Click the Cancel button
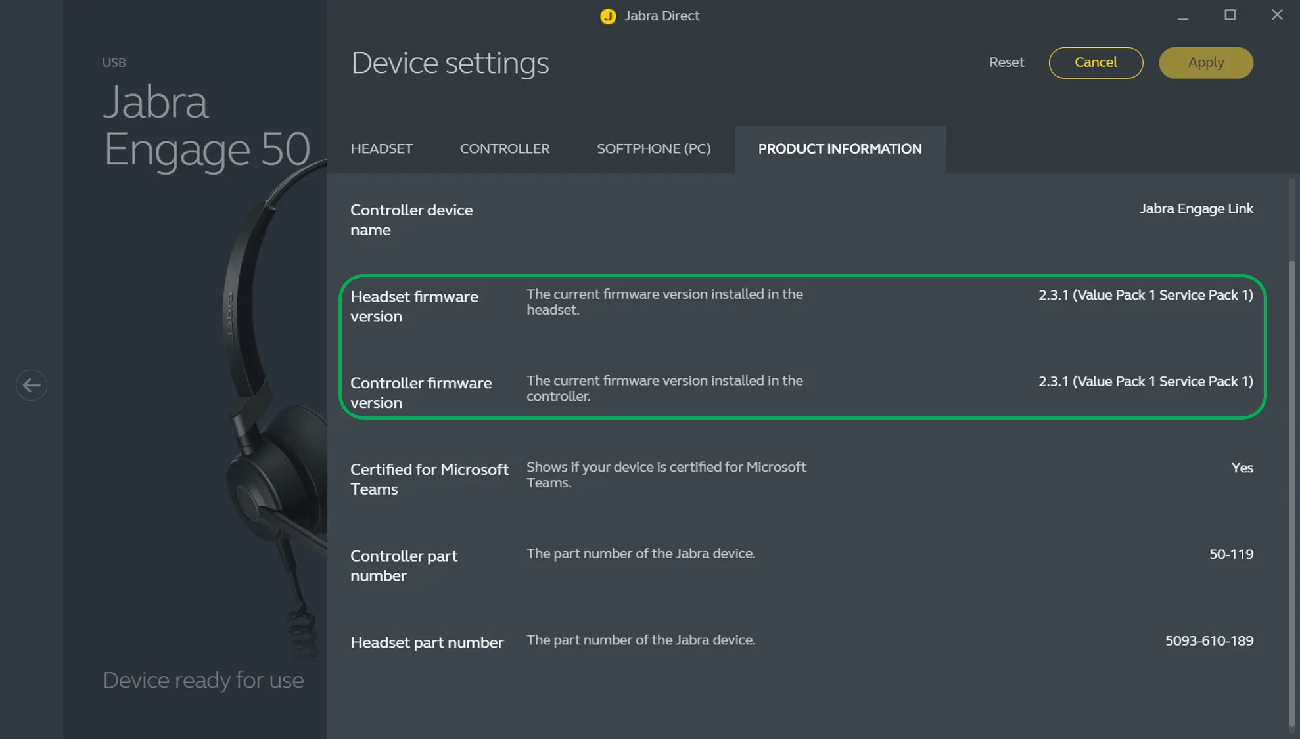The height and width of the screenshot is (739, 1300). coord(1095,62)
